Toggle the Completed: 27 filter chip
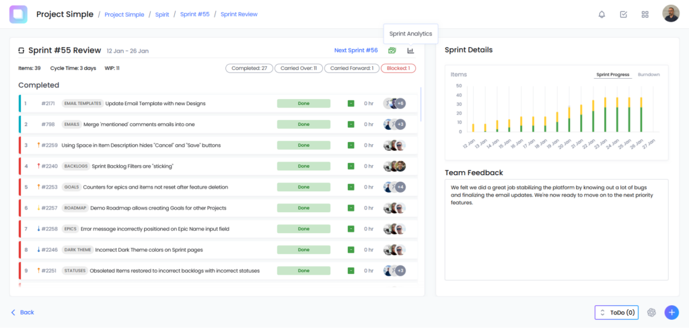The image size is (689, 328). pos(248,68)
